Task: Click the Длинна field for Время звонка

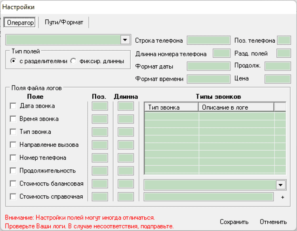Action: coord(126,119)
